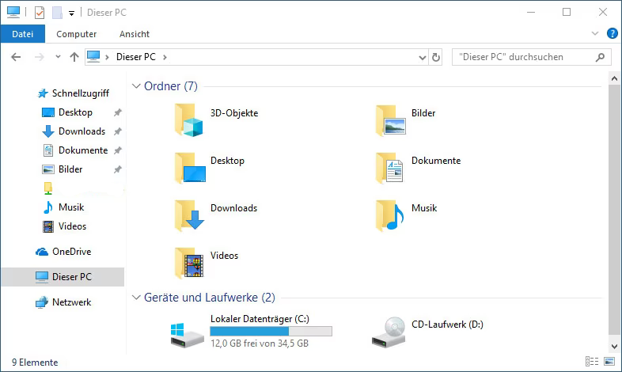This screenshot has width=622, height=372.
Task: Click the Properties icon in title bar
Action: [x=40, y=13]
